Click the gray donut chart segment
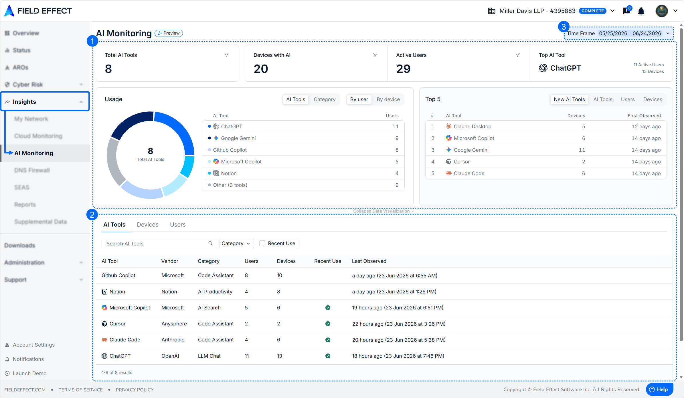684x398 pixels. tap(113, 161)
